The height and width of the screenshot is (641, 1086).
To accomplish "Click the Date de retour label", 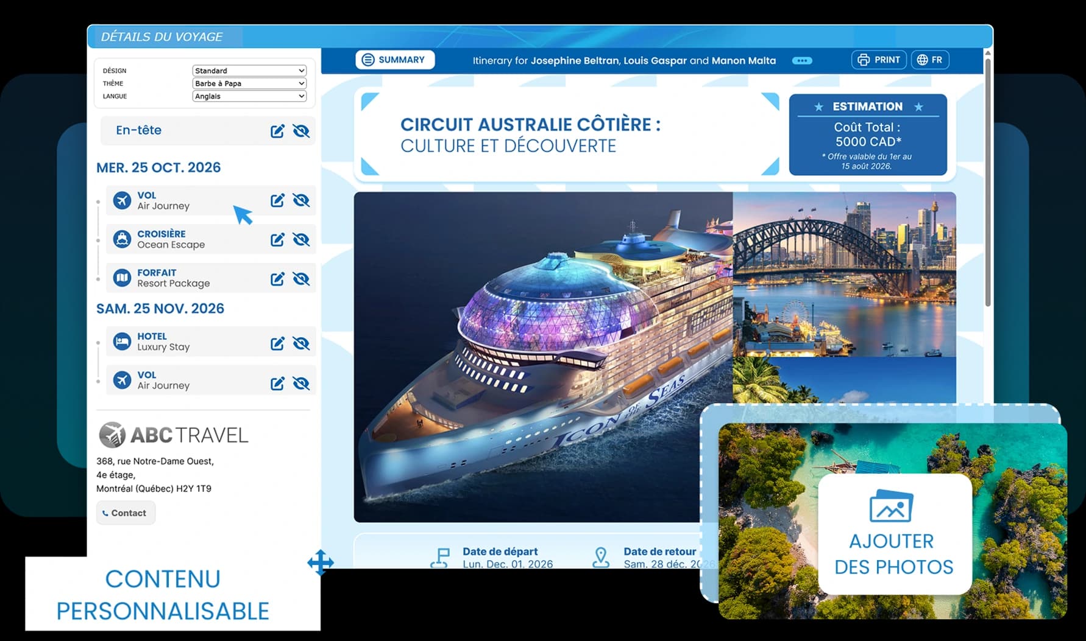I will 659,552.
